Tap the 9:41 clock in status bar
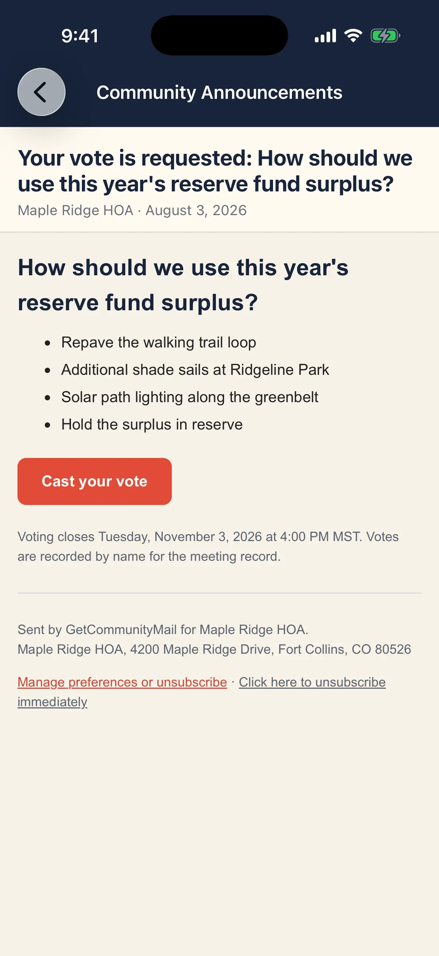Image resolution: width=439 pixels, height=956 pixels. 80,36
